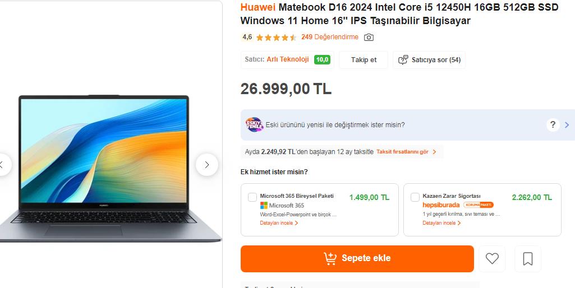Open Detayları incele under Kazaen Zarar Sigortası
Image resolution: width=575 pixels, height=288 pixels.
(441, 223)
